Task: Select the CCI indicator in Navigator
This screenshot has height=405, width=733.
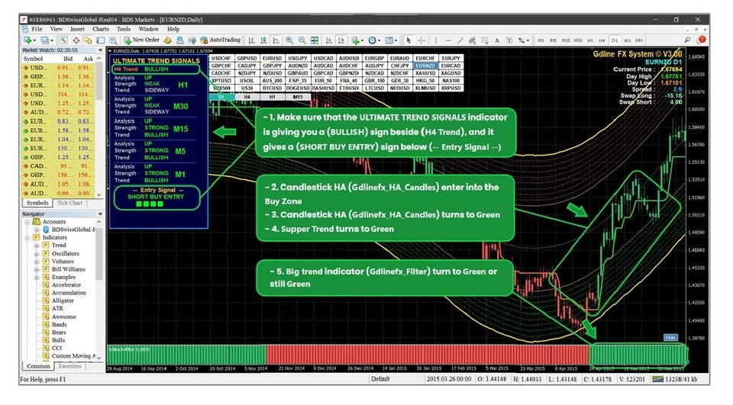Action: 57,348
